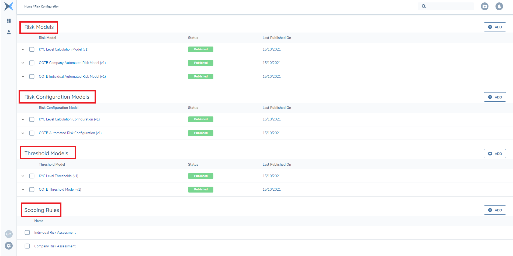Open settings gear icon in sidebar

click(x=9, y=246)
